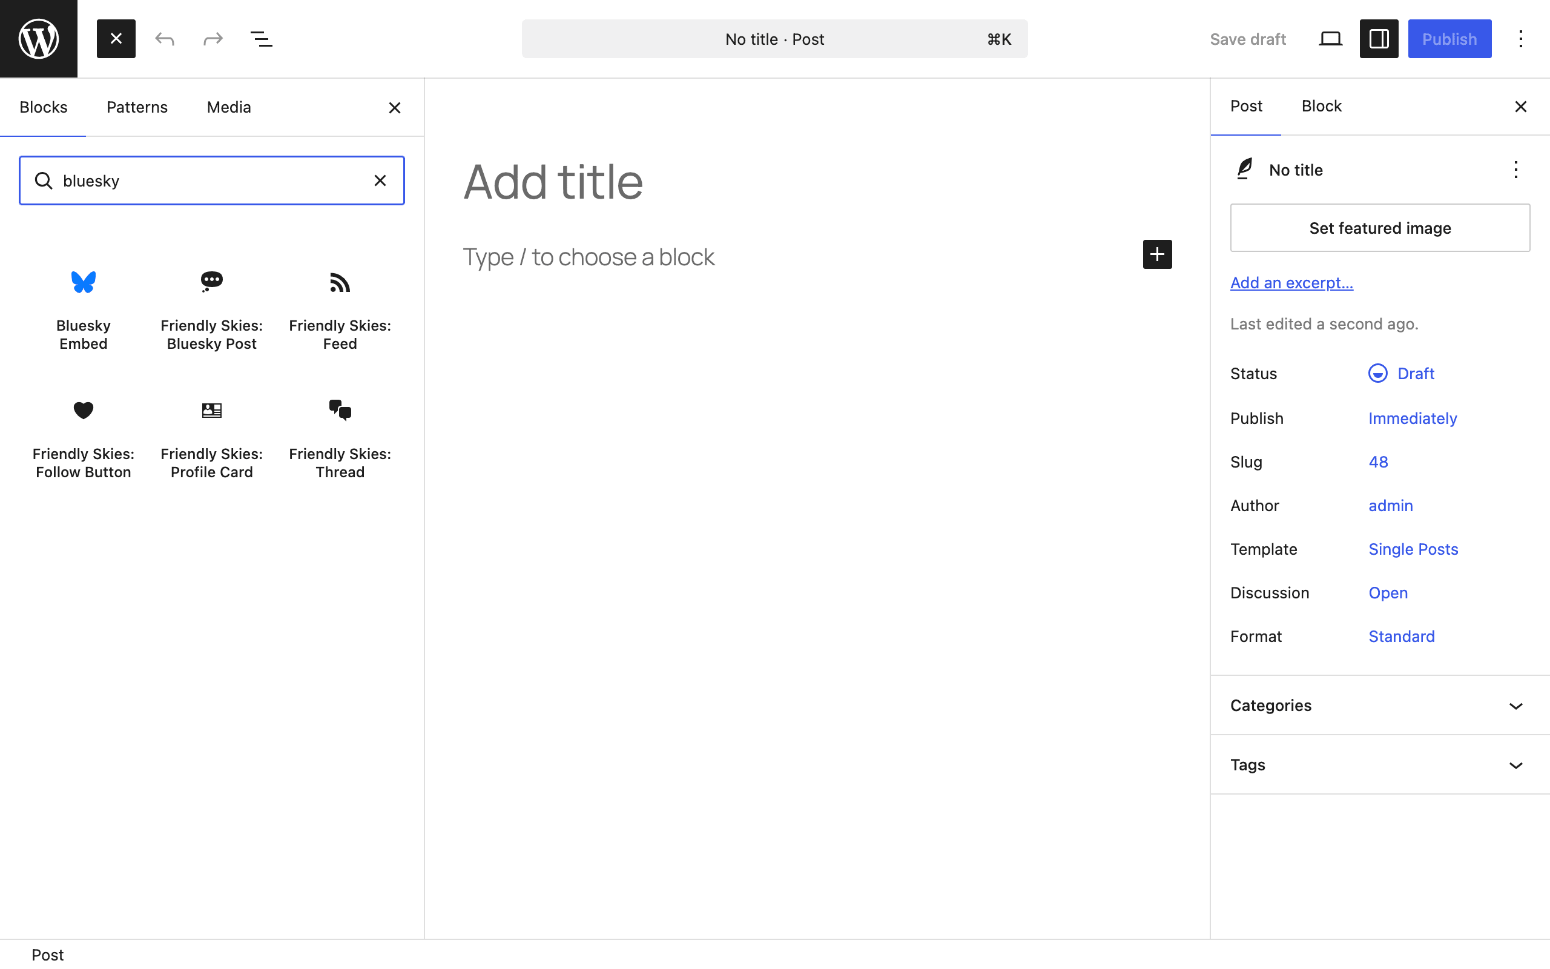This screenshot has height=969, width=1550.
Task: Select the Post settings tab
Action: click(1246, 107)
